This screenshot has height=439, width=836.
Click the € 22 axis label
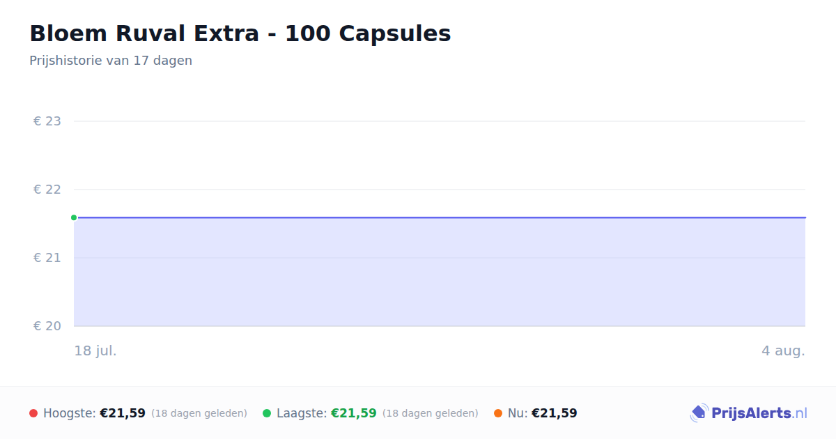(47, 190)
